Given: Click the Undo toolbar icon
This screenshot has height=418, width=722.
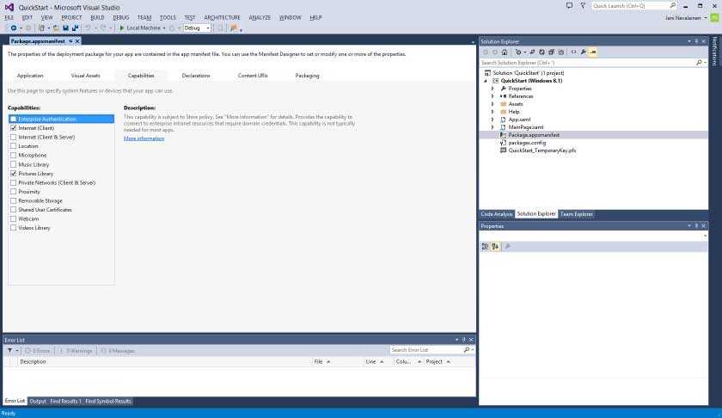Looking at the screenshot, I should coord(88,28).
